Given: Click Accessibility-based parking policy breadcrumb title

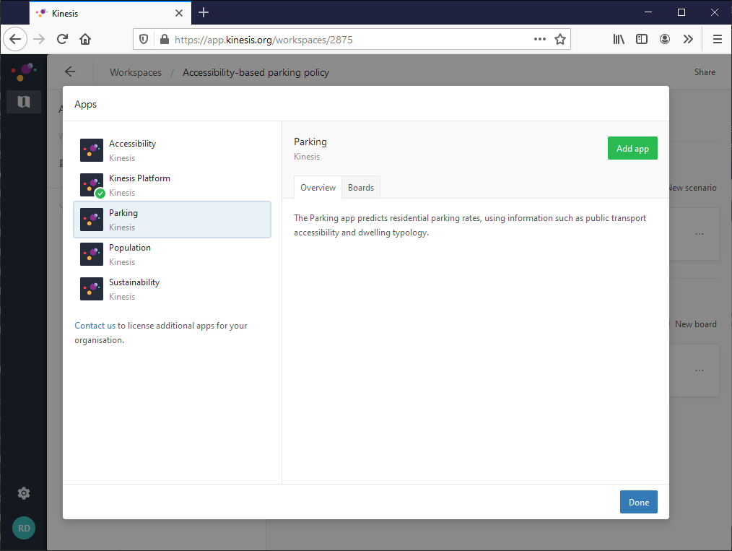Looking at the screenshot, I should pos(256,72).
